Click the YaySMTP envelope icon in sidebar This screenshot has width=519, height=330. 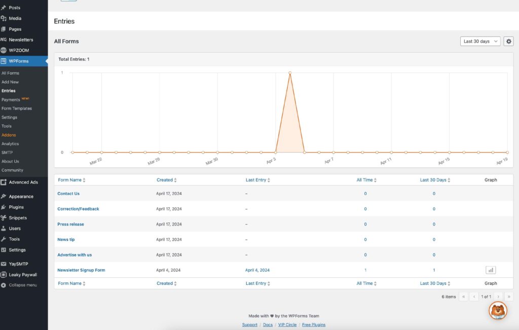click(x=4, y=264)
